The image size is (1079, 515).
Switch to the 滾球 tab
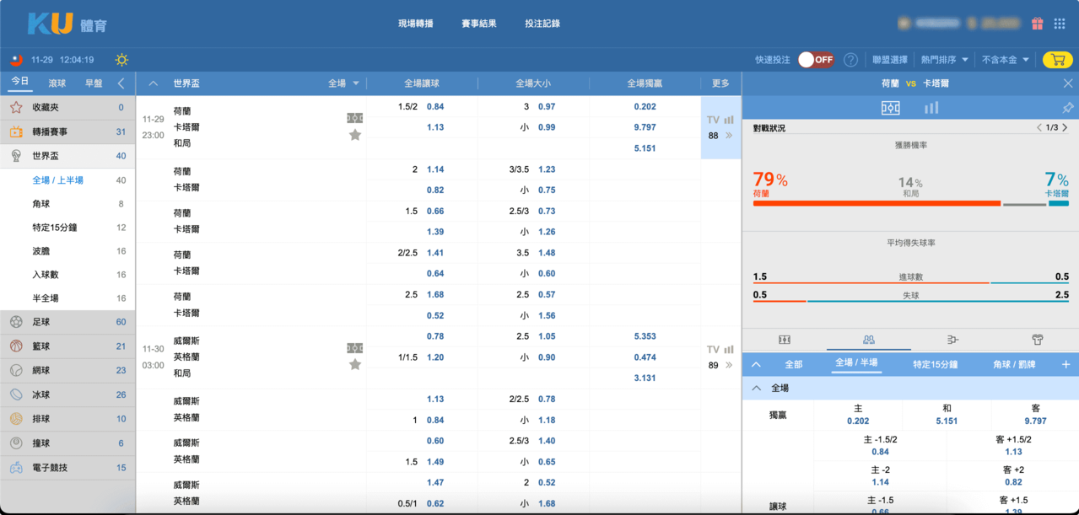pyautogui.click(x=57, y=83)
